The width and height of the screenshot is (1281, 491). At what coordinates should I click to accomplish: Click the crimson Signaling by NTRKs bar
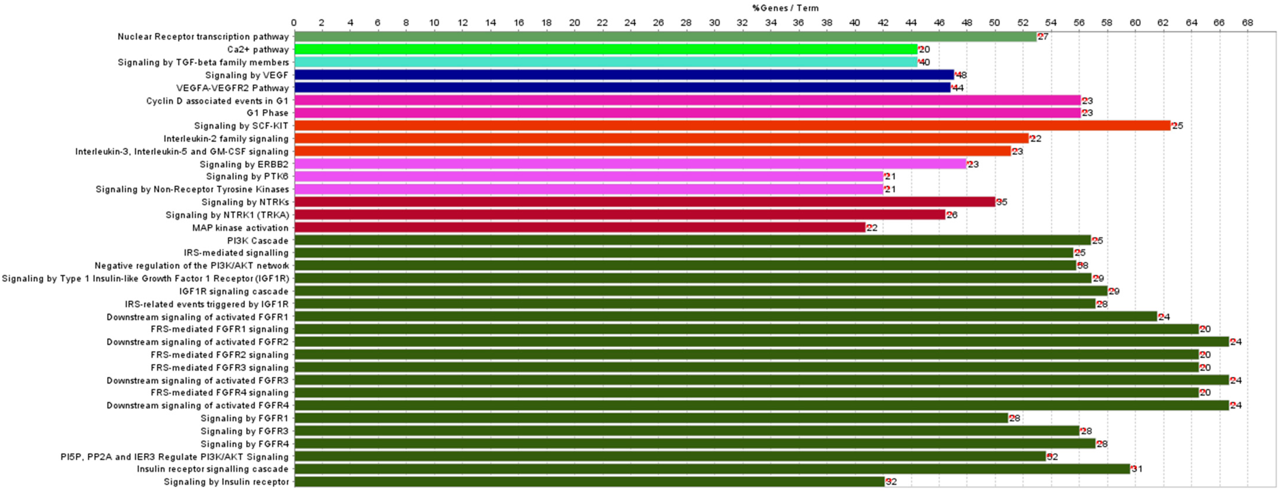(x=645, y=202)
